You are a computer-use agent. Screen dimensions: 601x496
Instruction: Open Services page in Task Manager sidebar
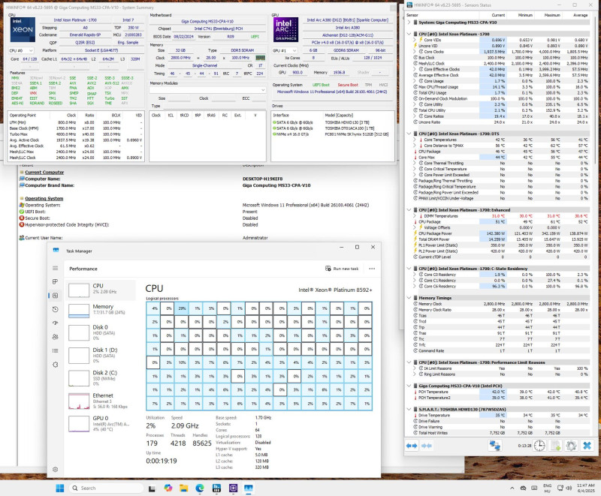[x=55, y=365]
